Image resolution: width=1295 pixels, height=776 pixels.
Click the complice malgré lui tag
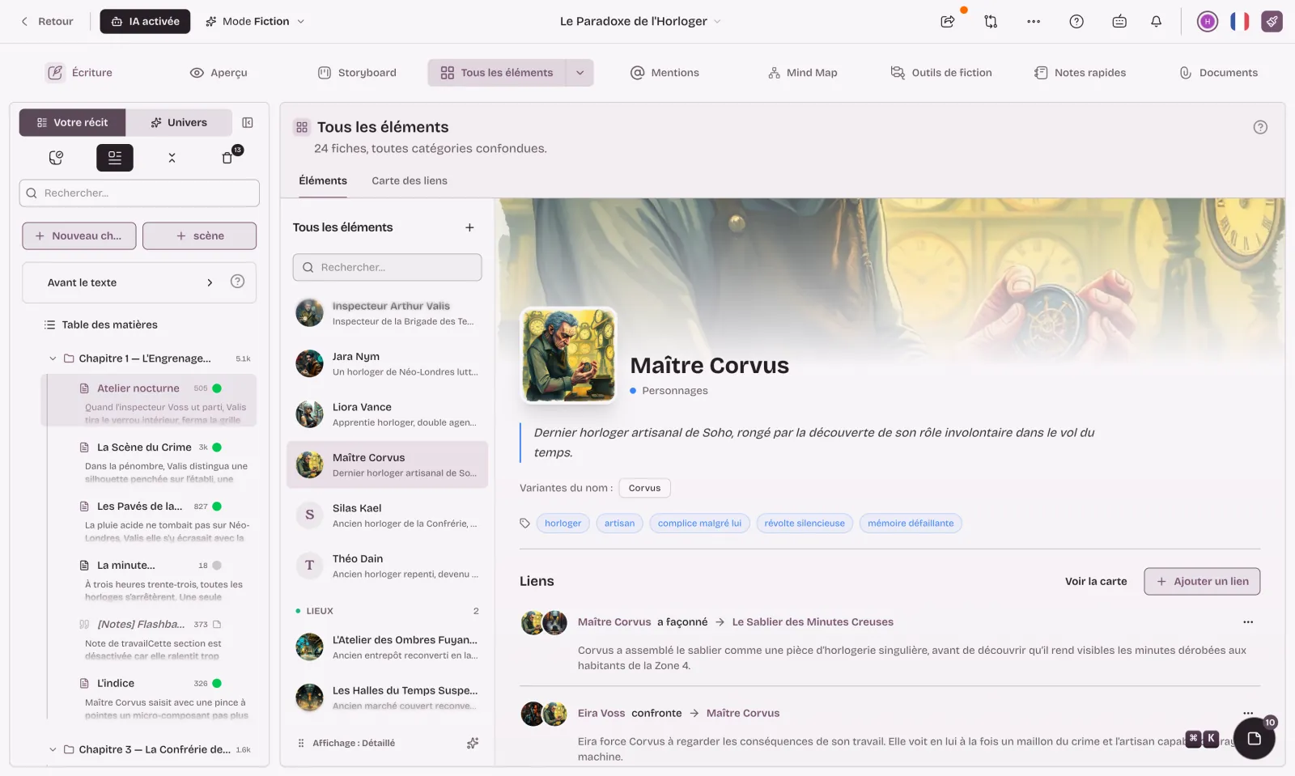[699, 524]
